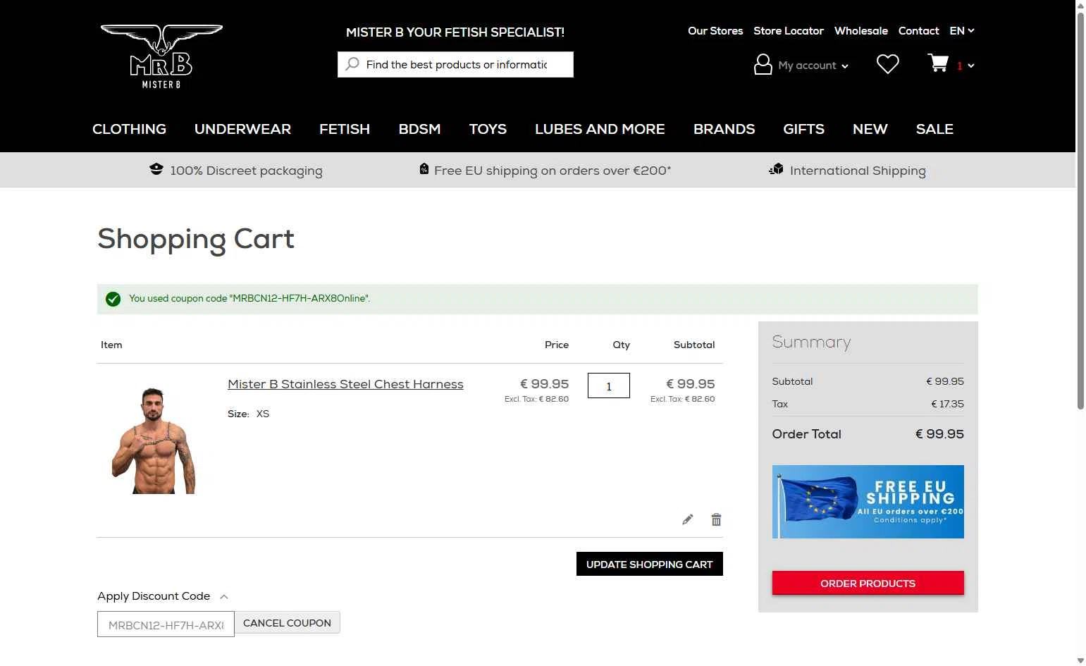Click the Order Total amount € 99.95
Viewport: 1086px width, 666px height.
pyautogui.click(x=939, y=434)
